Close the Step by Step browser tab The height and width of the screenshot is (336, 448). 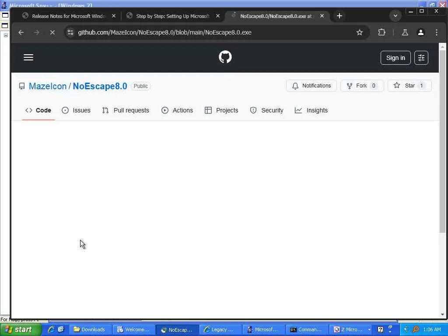click(x=218, y=16)
